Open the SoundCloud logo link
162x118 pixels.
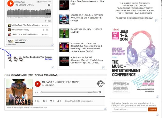click(x=44, y=2)
